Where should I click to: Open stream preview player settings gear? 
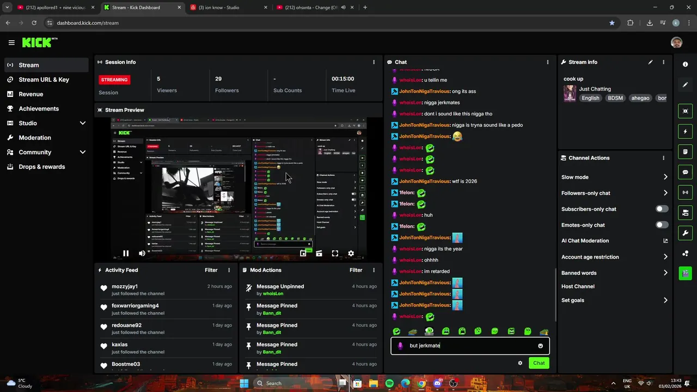(x=351, y=253)
